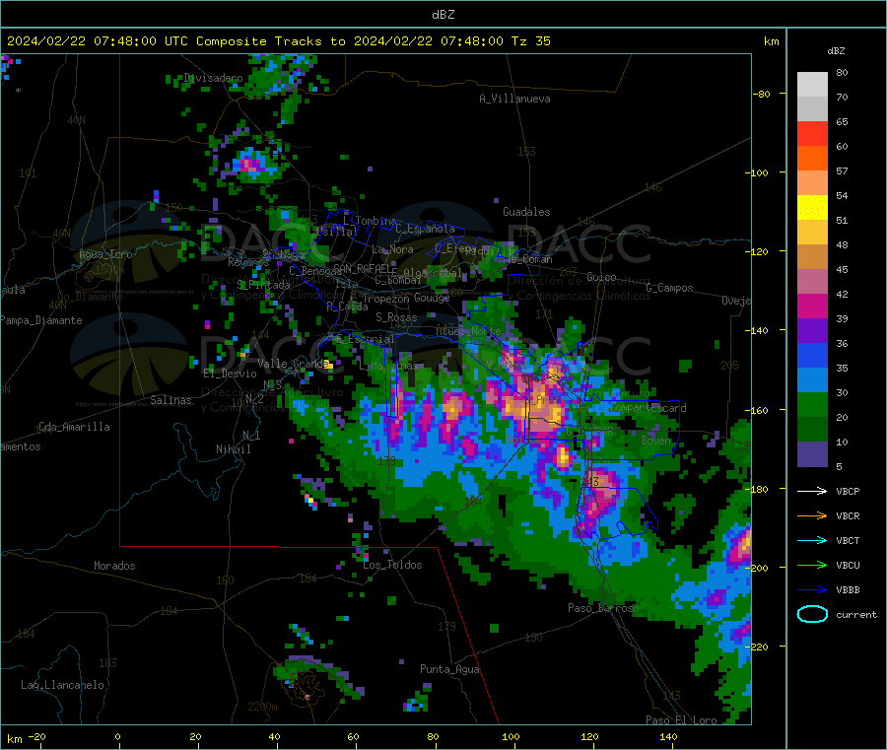
Task: Select the light blue 30-35 dBZ swatch
Action: click(812, 380)
